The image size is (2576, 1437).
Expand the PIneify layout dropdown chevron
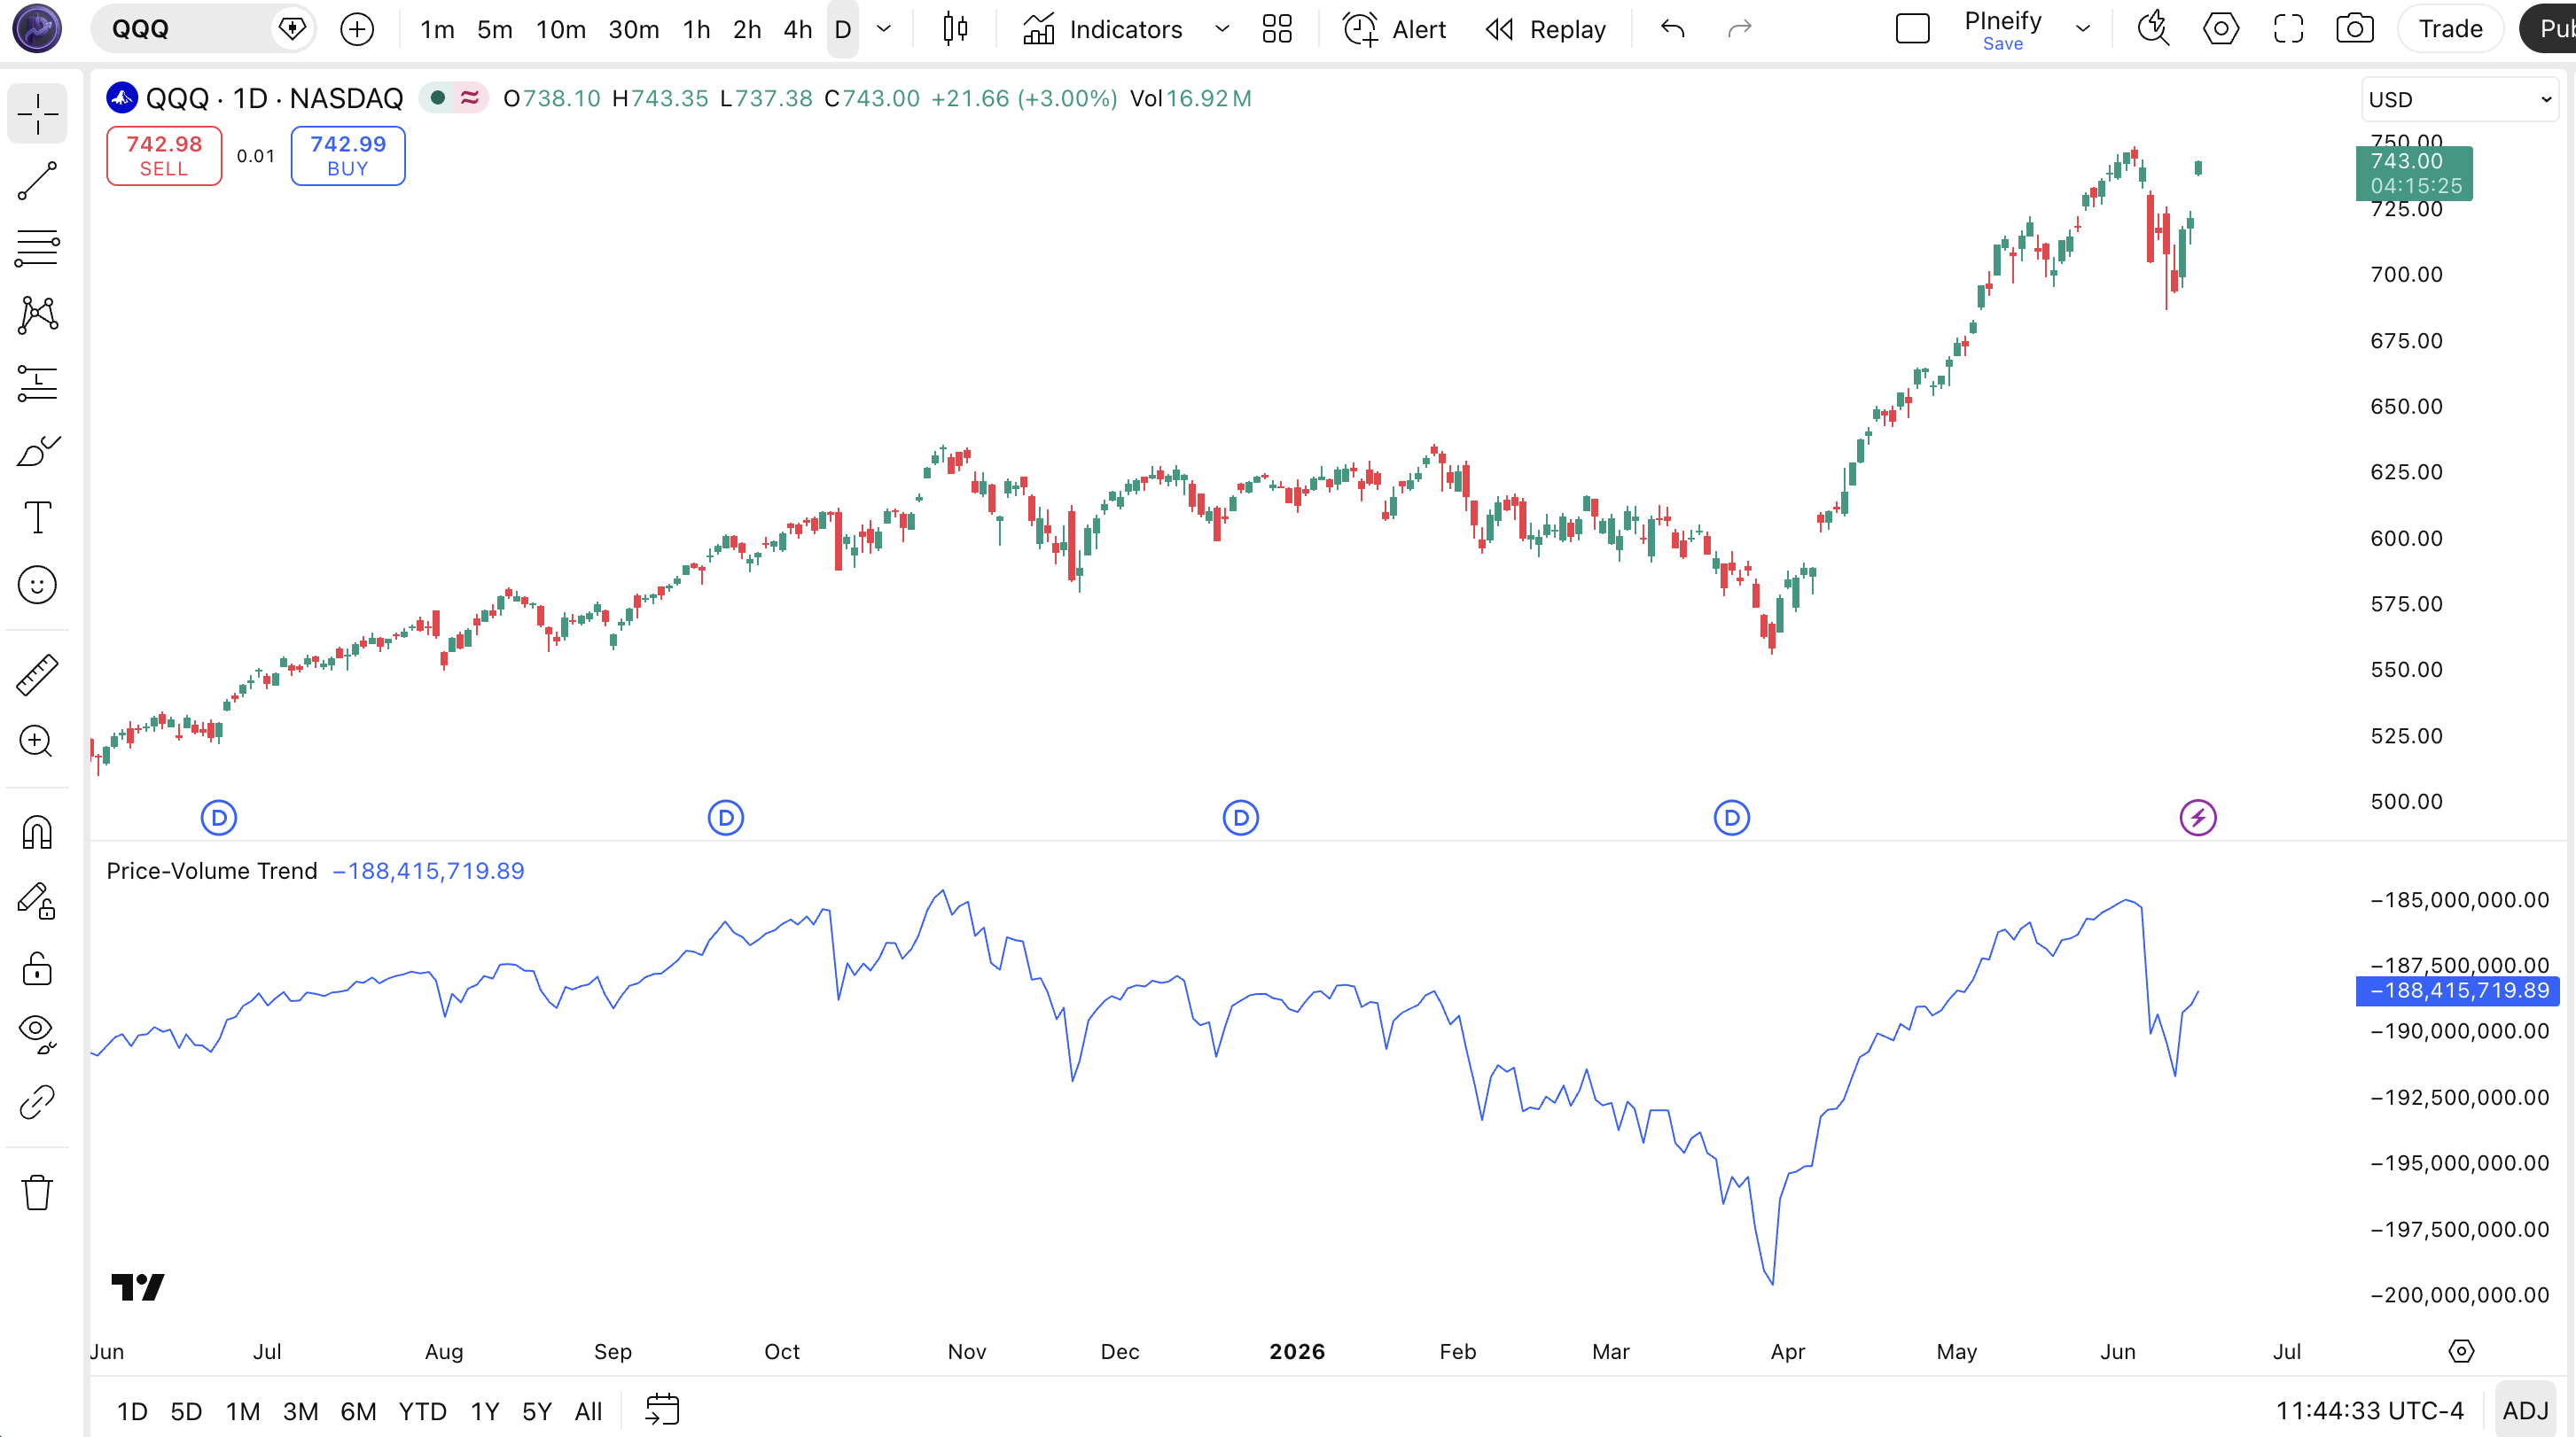pyautogui.click(x=2083, y=29)
